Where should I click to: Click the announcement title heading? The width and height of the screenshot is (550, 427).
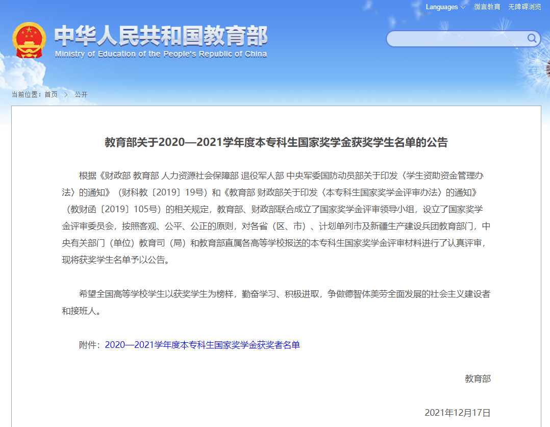(x=276, y=142)
